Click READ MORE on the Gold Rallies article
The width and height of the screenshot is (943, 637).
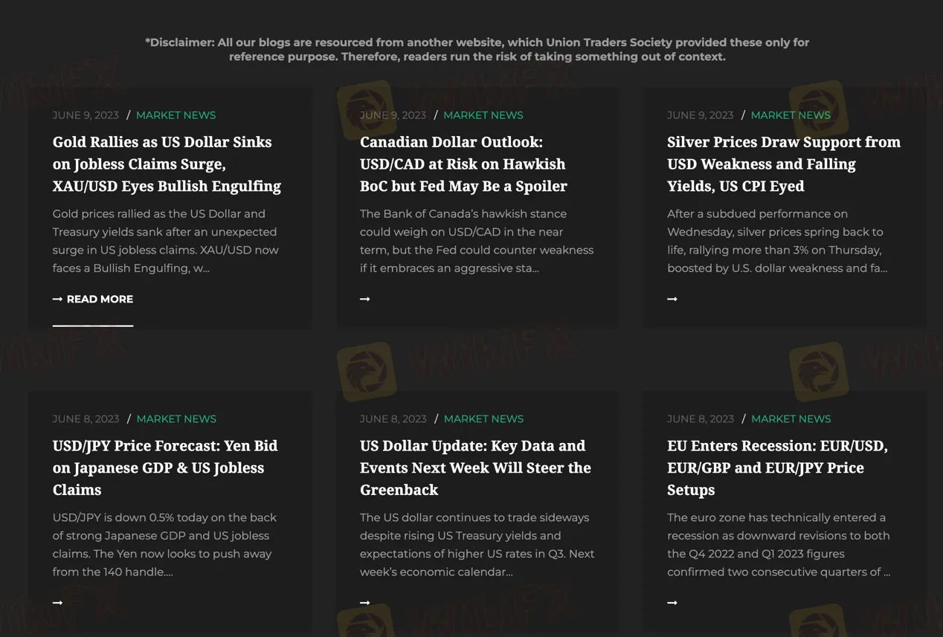99,299
